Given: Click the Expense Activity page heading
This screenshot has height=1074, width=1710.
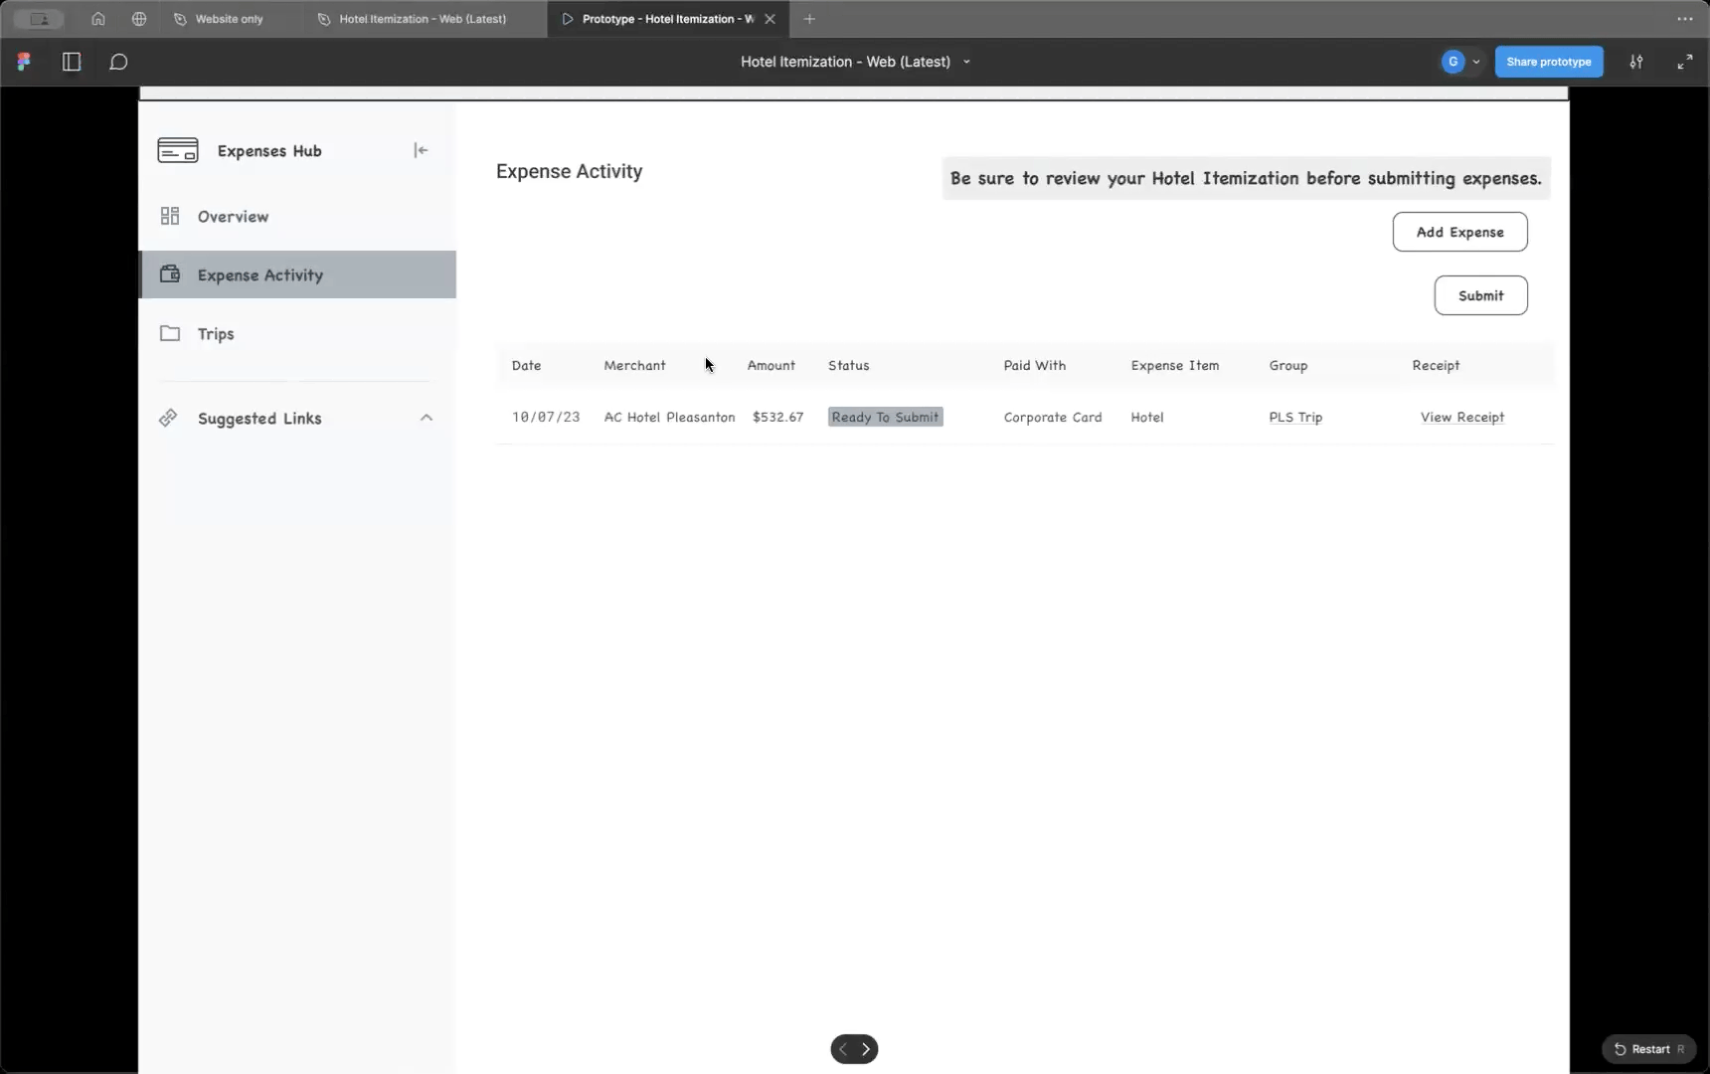Looking at the screenshot, I should 569,171.
